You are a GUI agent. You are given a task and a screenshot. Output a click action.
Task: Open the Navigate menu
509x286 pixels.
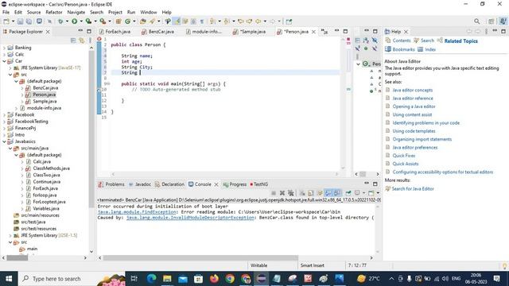click(76, 12)
